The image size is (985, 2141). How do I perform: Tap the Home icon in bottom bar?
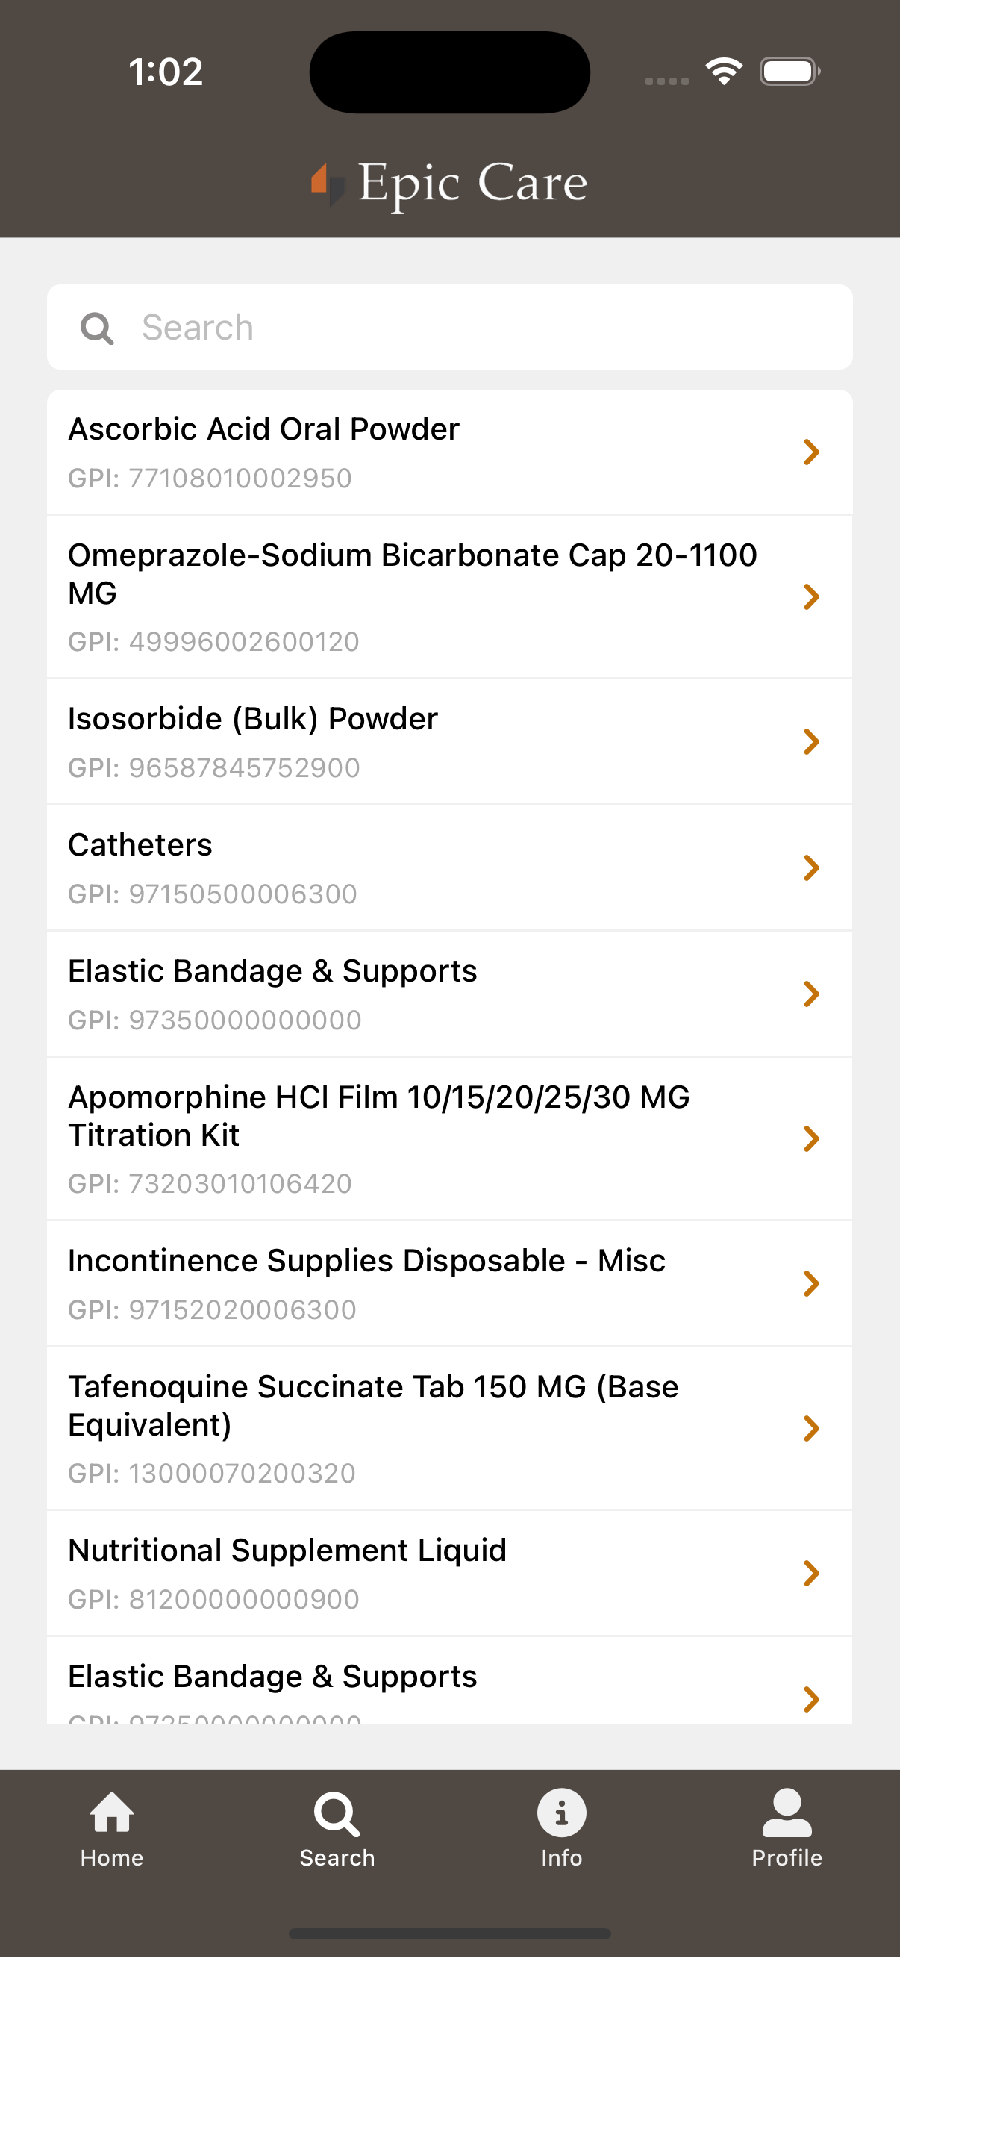pos(112,1812)
